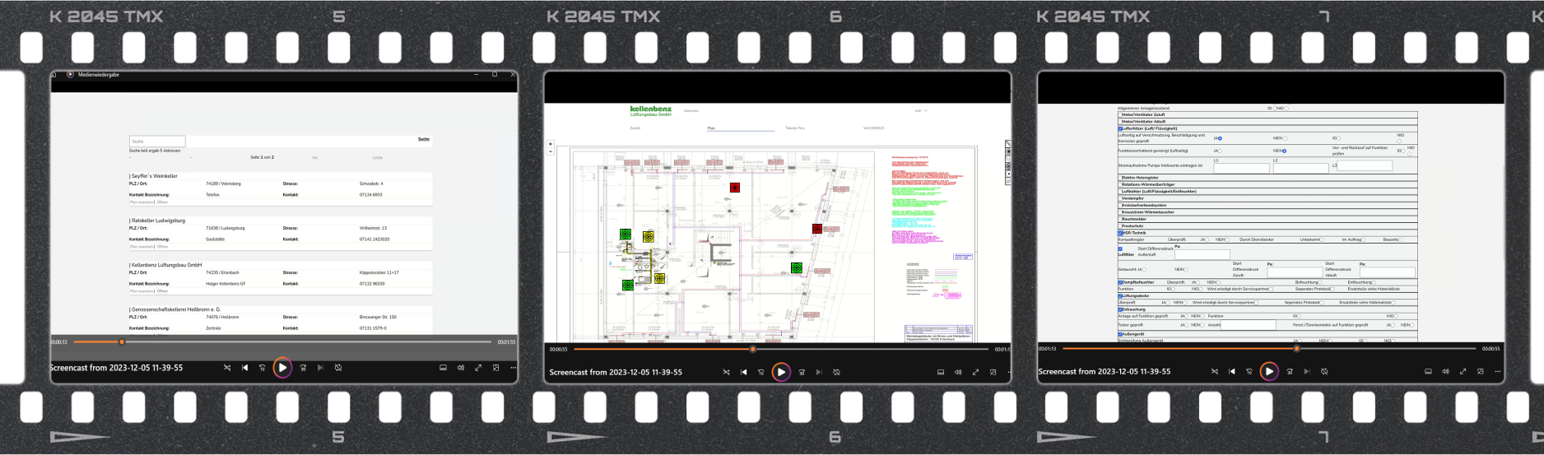Toggle repeat icon in the right player

1324,371
